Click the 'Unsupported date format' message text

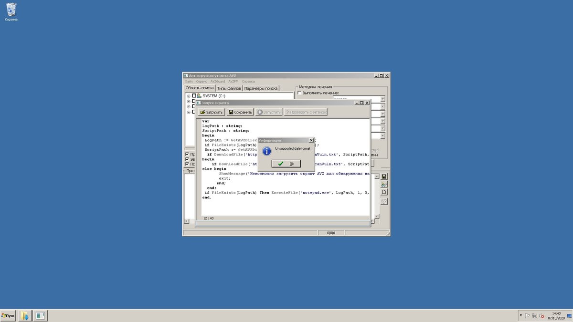pos(292,149)
